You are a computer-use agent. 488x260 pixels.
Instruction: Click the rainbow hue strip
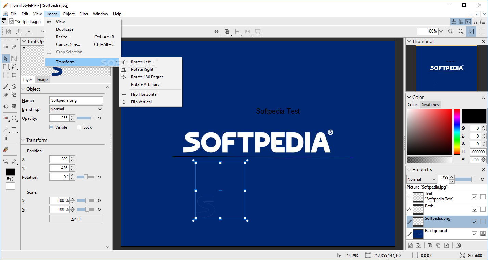point(457,132)
